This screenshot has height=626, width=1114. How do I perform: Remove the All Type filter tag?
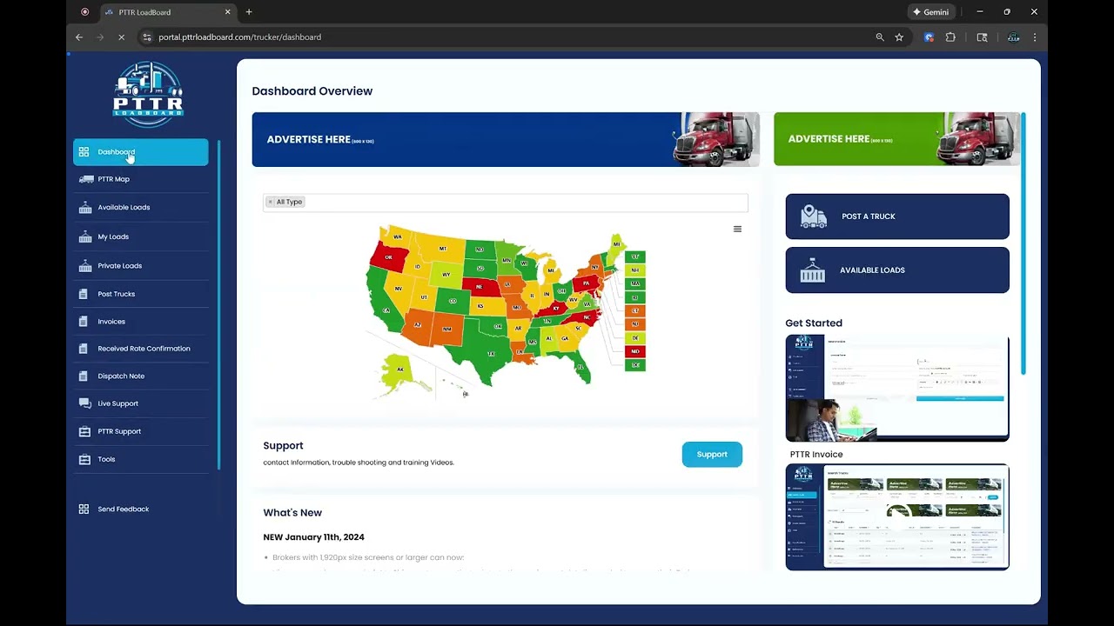[x=270, y=202]
